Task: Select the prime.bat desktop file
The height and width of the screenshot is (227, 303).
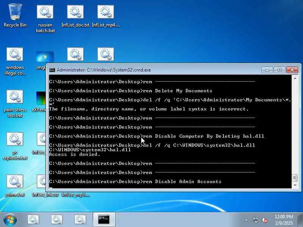Action: point(15,186)
